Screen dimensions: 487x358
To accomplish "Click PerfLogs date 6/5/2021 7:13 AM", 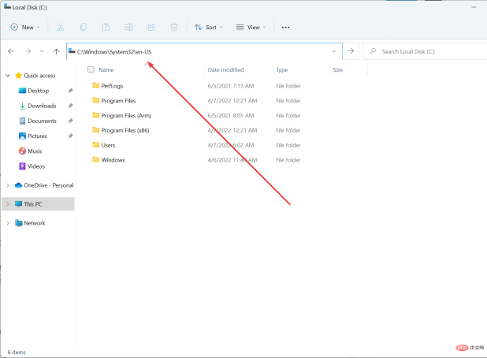I will coord(231,86).
